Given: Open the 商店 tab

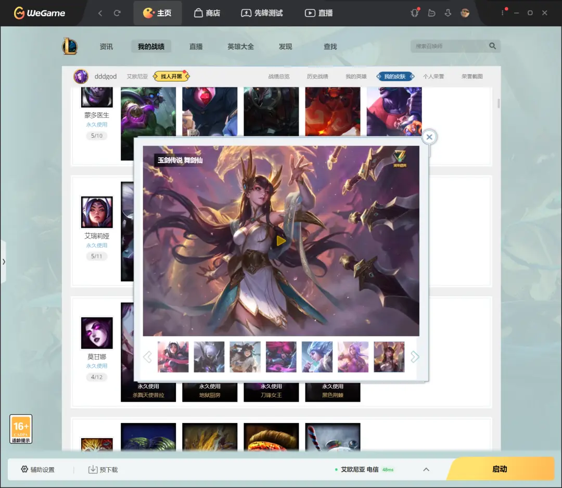Looking at the screenshot, I should (207, 13).
